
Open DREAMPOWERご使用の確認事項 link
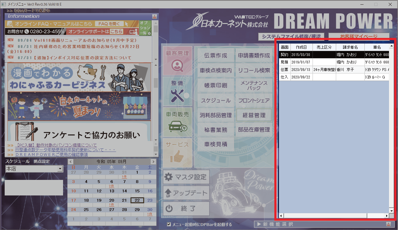(x=52, y=154)
